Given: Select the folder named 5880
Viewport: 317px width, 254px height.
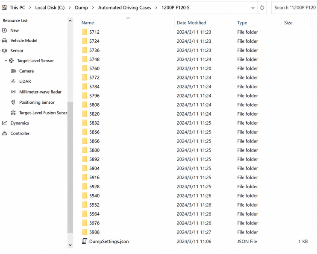Looking at the screenshot, I should (94, 150).
